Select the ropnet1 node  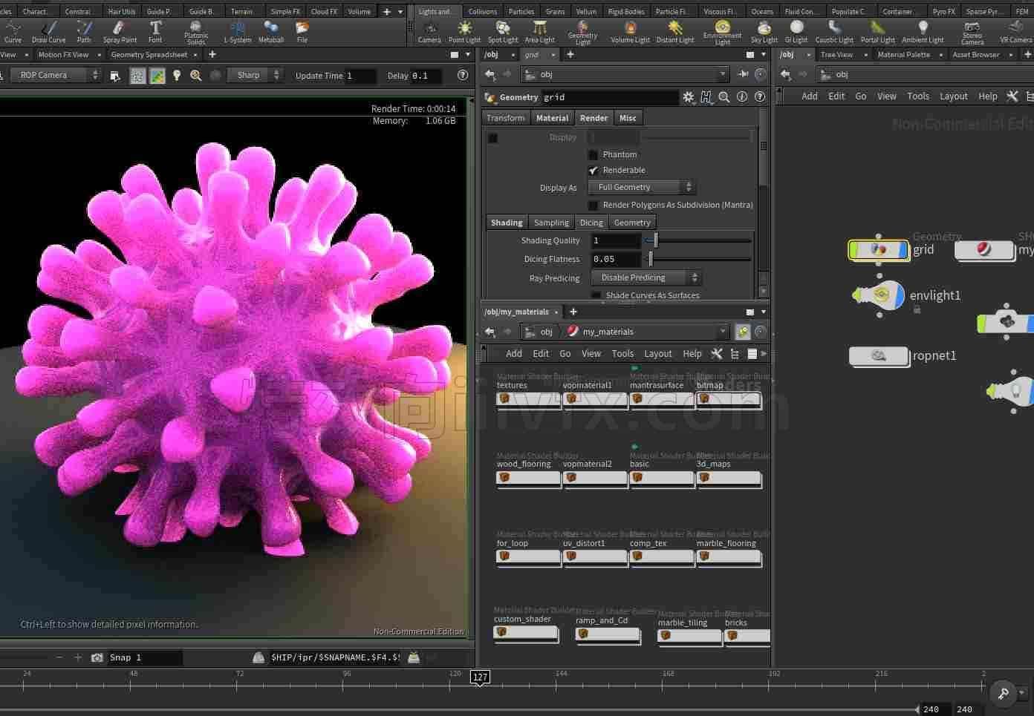click(x=879, y=356)
